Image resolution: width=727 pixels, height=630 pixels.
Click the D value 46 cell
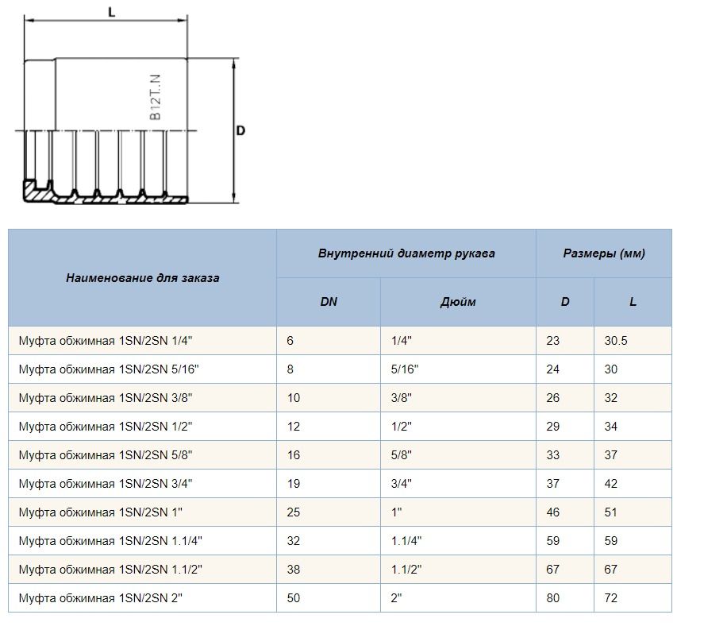pyautogui.click(x=565, y=512)
